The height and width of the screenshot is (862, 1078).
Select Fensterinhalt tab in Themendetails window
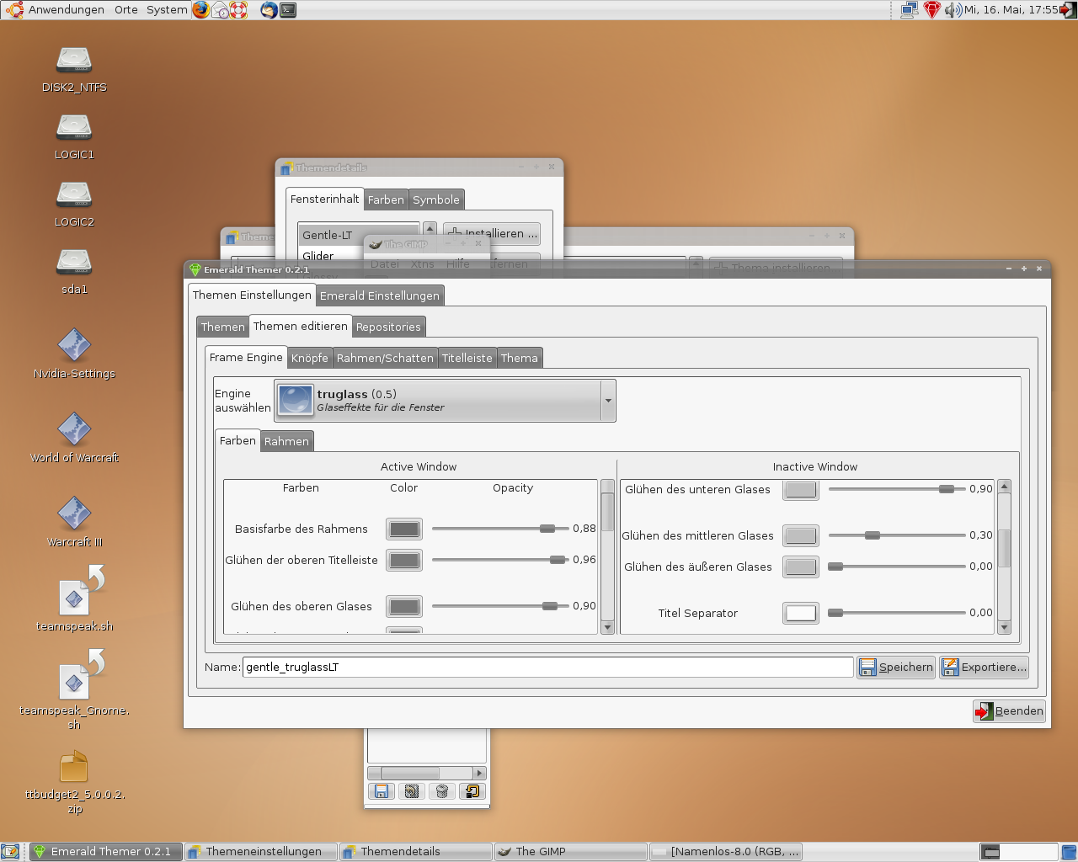pyautogui.click(x=325, y=199)
